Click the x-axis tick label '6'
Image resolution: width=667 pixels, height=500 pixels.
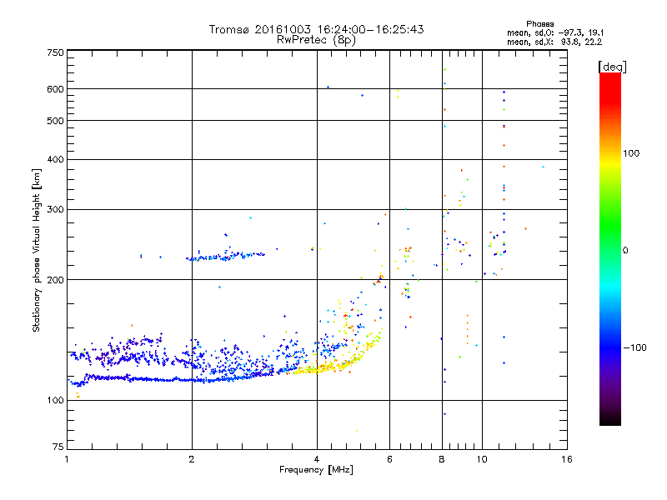pos(389,459)
